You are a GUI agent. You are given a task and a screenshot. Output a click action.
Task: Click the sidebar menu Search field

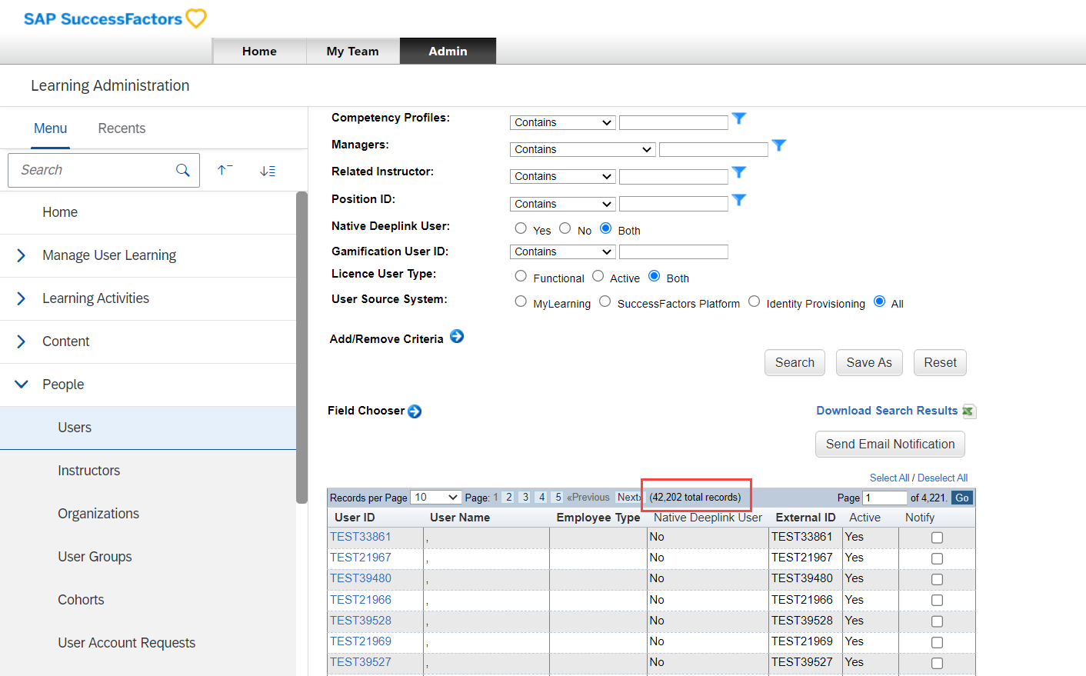(104, 170)
